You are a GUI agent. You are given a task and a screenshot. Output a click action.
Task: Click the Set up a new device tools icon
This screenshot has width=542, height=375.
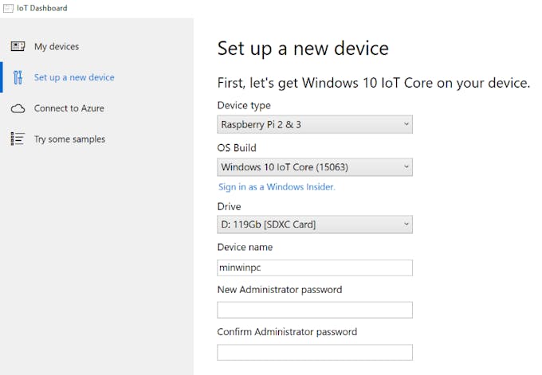pos(18,77)
